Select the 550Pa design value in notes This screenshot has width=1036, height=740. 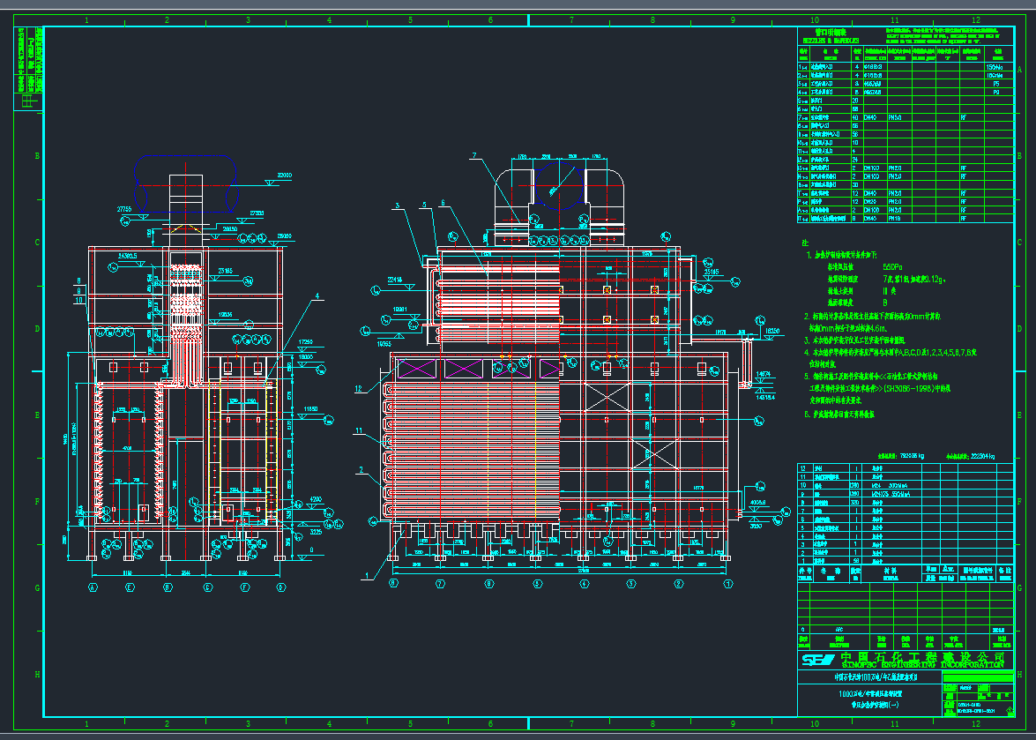(x=893, y=265)
